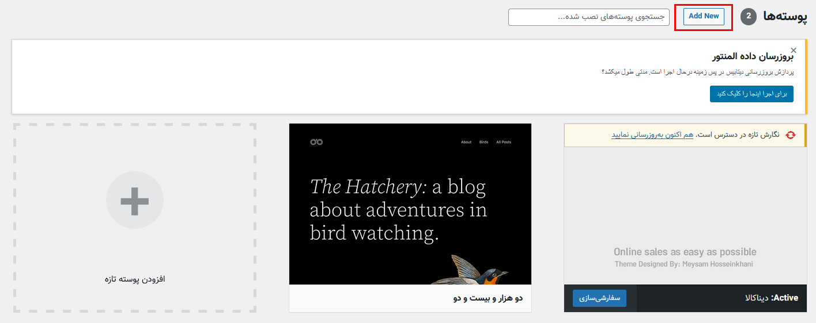Click the 'About' link in theme preview
Image resolution: width=816 pixels, height=323 pixels.
pyautogui.click(x=466, y=142)
